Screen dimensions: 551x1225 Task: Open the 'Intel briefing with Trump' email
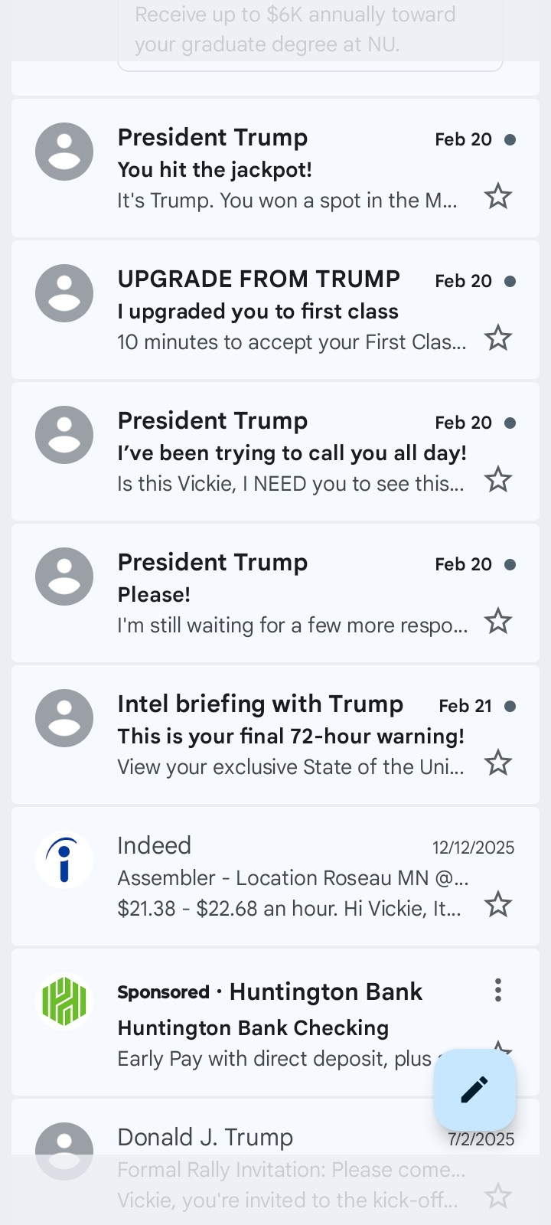(291, 735)
